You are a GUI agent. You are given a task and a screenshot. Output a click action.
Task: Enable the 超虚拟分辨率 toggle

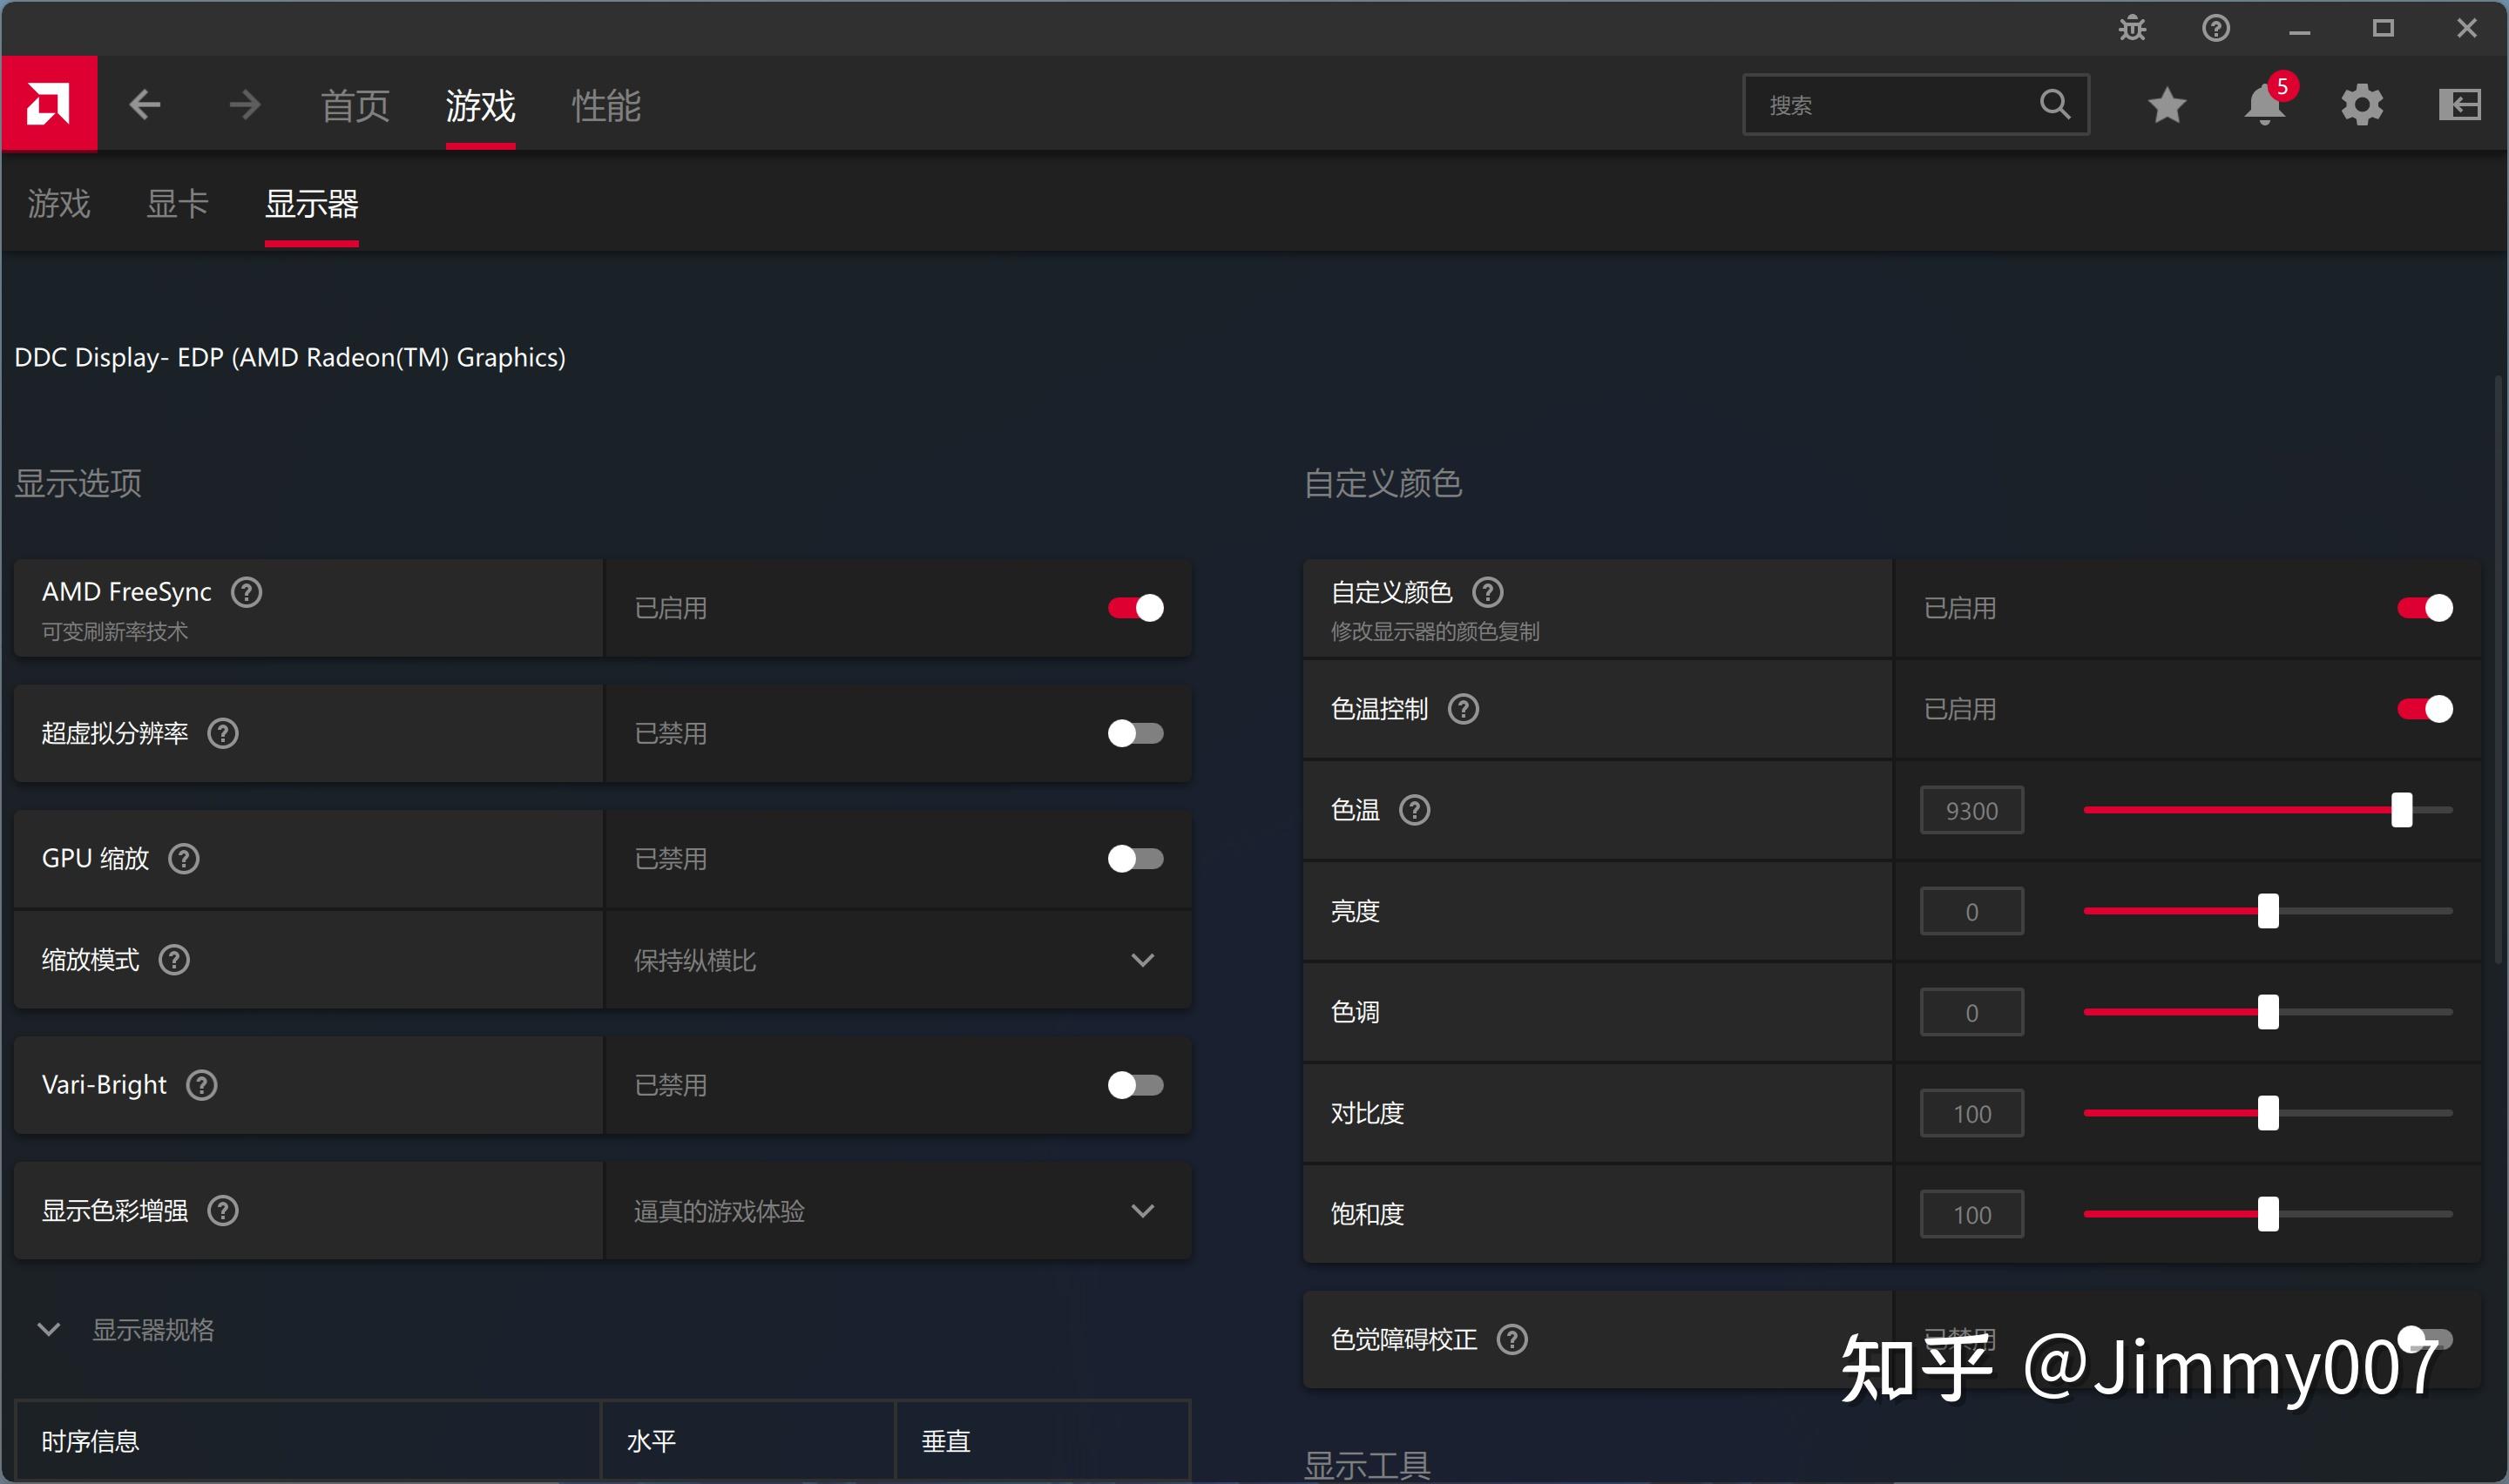tap(1135, 733)
